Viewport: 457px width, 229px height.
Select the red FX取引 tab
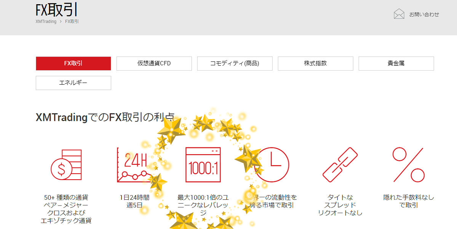[x=74, y=63]
